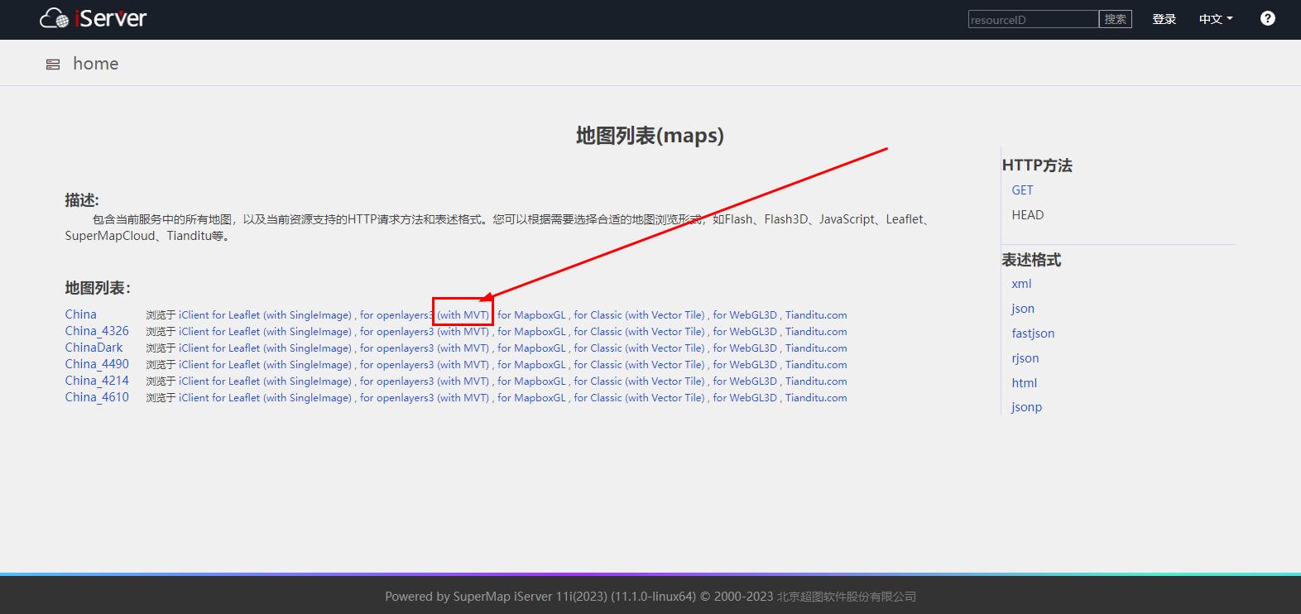
Task: Click the 搜索 search button
Action: click(x=1115, y=19)
